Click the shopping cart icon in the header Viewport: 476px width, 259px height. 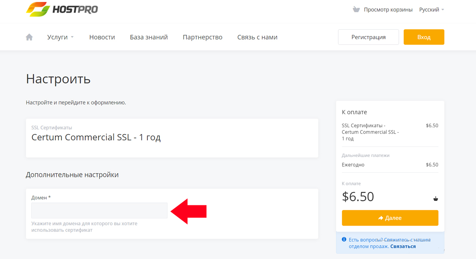pos(357,9)
